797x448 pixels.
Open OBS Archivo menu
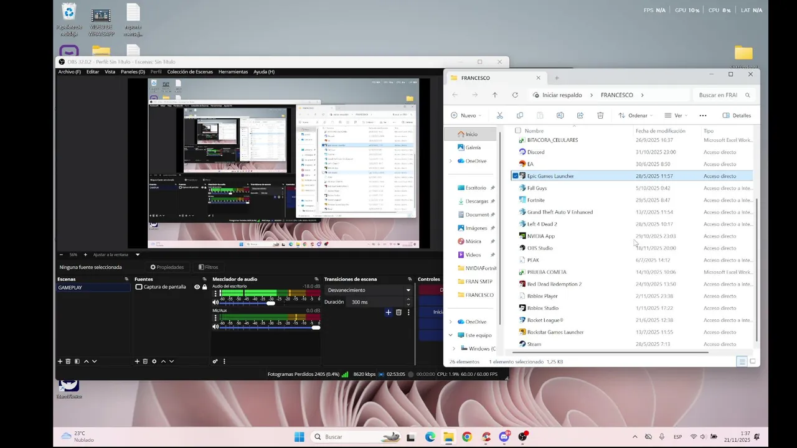pos(69,72)
